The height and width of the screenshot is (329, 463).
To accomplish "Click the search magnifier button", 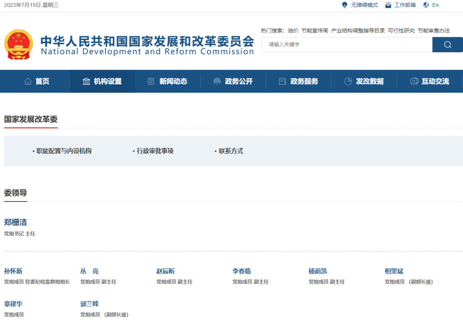I will pyautogui.click(x=447, y=44).
